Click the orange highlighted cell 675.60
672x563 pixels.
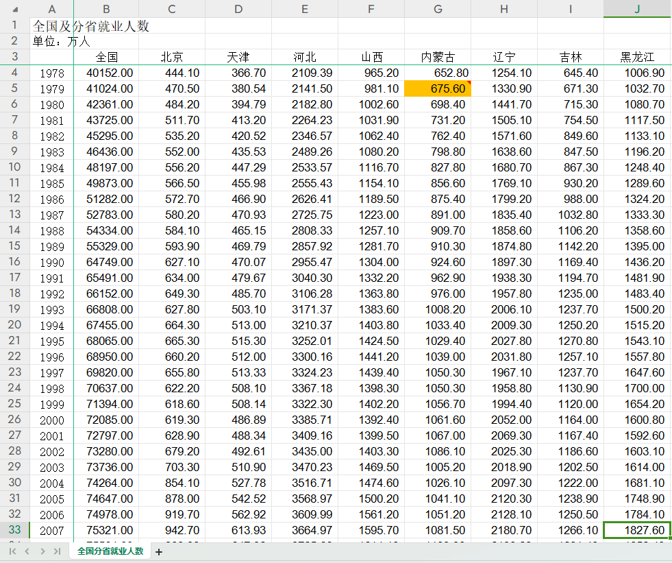pos(438,88)
